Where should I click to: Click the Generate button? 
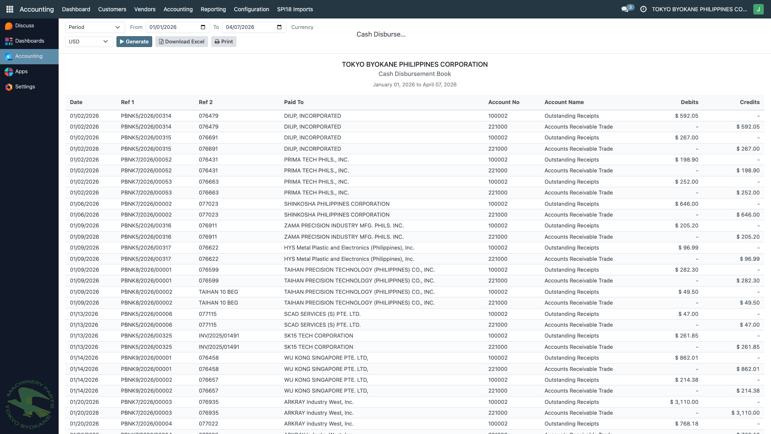[134, 42]
